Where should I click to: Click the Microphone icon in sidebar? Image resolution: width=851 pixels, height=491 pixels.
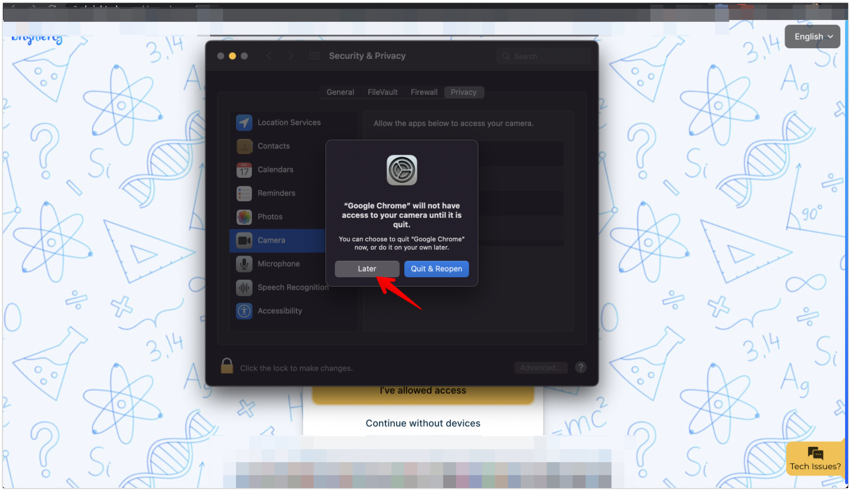point(244,264)
